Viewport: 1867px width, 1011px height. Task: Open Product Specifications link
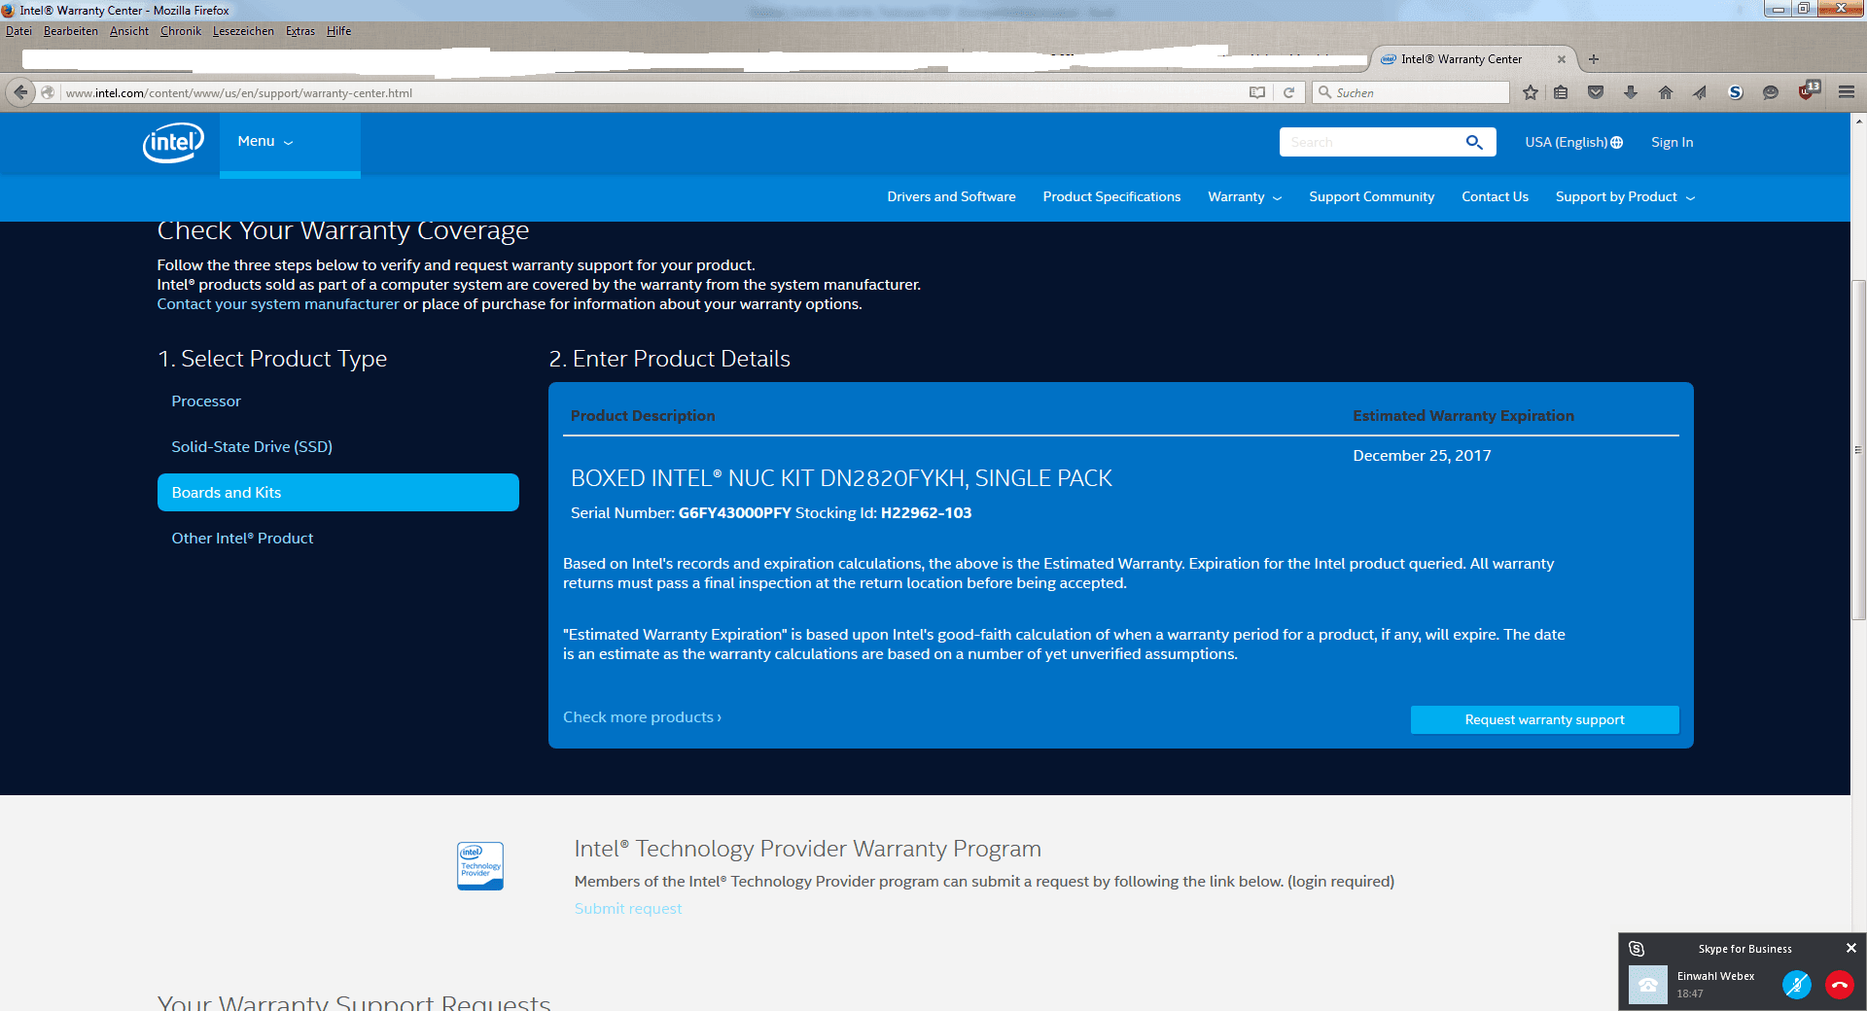click(x=1111, y=197)
